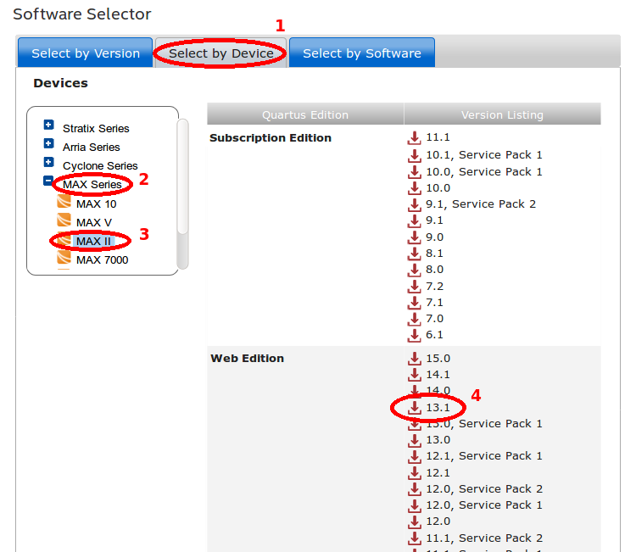Expand the Stratix Series tree node
The height and width of the screenshot is (552, 636).
tap(48, 125)
